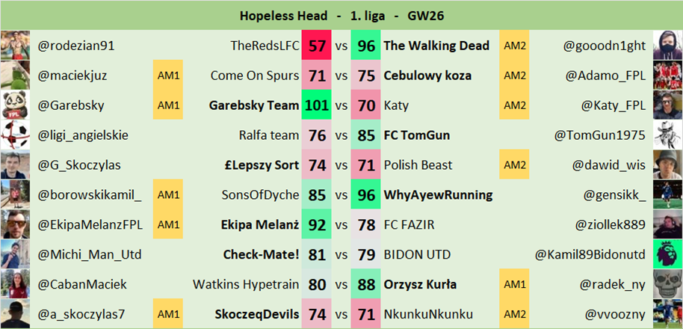Click the WhyAyewRunning team name
Screen dimensions: 683x329
(438, 195)
